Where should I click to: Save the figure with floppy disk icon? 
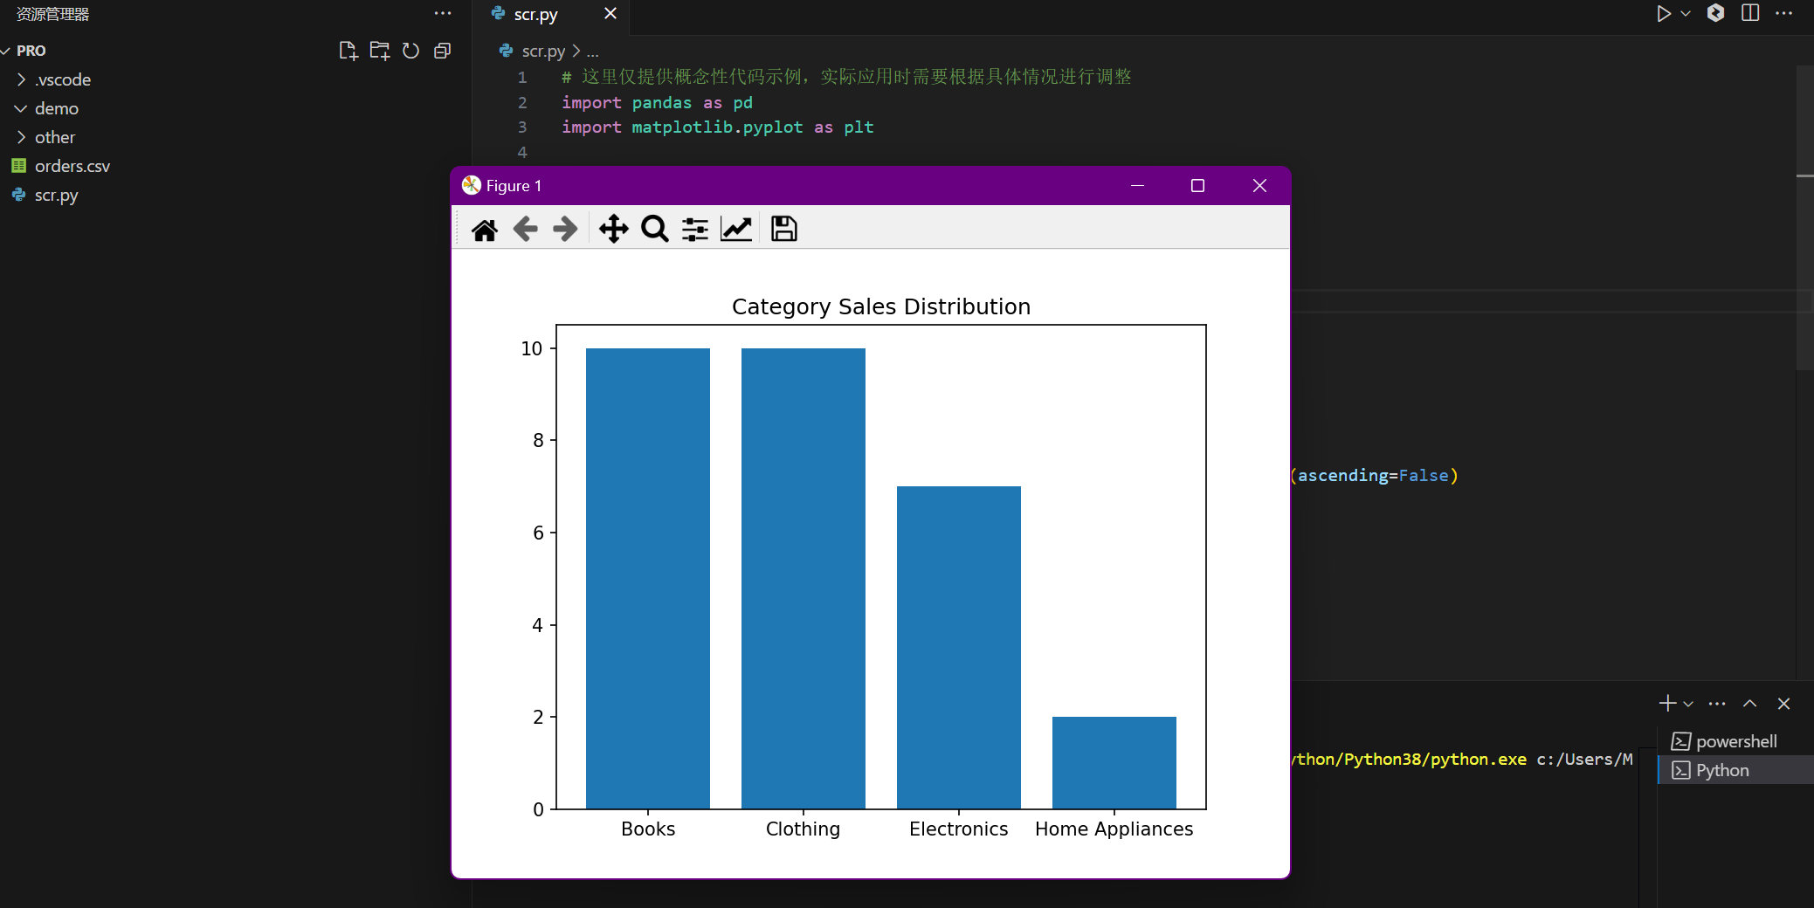click(784, 229)
